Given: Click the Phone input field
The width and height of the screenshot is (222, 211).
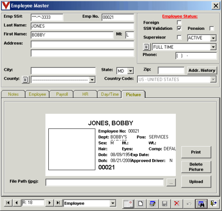Looking at the screenshot, I should click(x=196, y=56).
